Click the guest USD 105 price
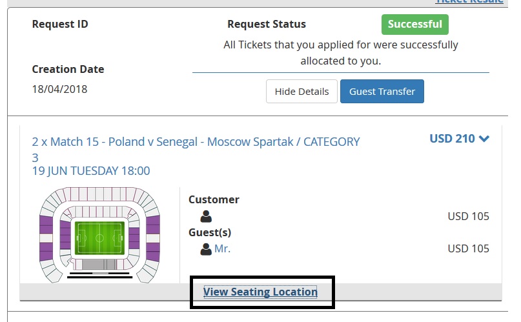 click(x=469, y=248)
